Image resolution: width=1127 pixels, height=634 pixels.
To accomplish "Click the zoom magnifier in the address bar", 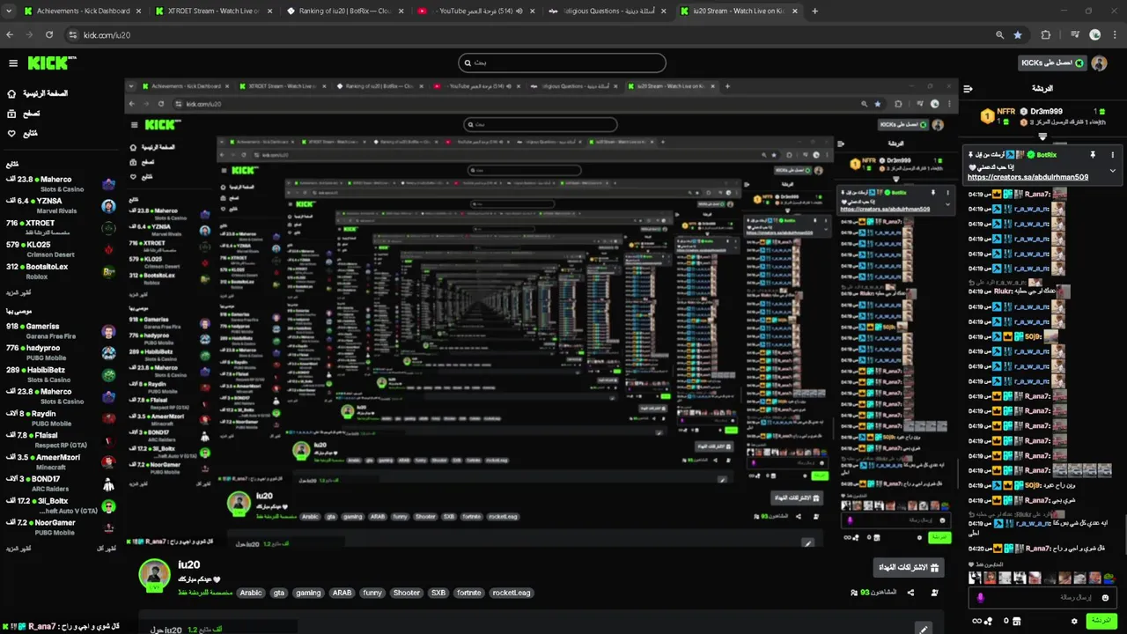I will click(x=999, y=35).
